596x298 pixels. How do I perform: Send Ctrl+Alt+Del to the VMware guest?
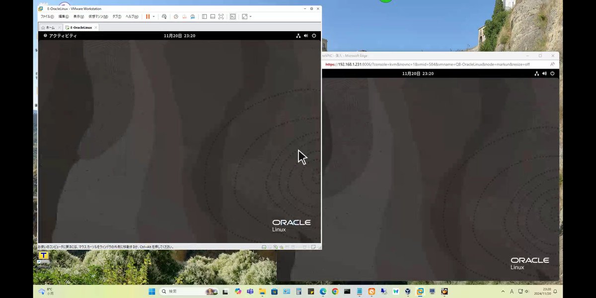click(164, 16)
